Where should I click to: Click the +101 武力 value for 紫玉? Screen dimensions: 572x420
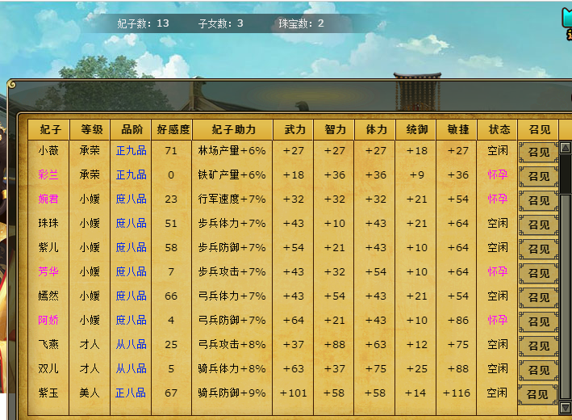[294, 393]
